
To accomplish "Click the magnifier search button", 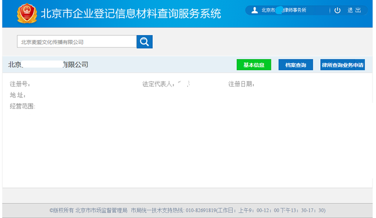I will (145, 42).
